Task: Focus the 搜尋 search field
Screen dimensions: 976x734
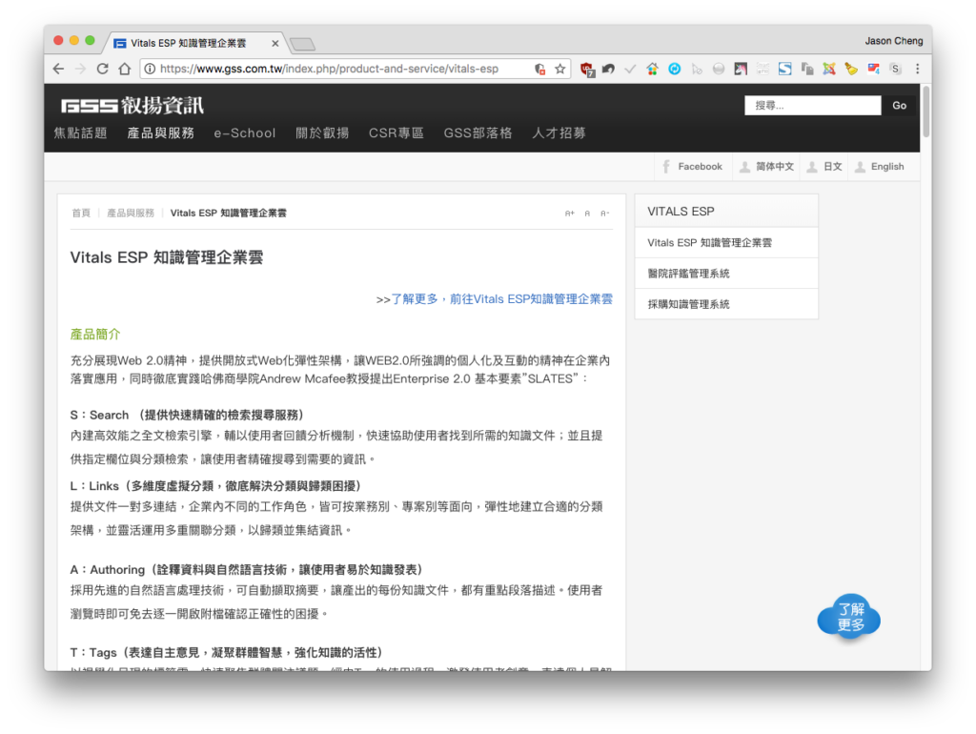Action: pos(813,106)
